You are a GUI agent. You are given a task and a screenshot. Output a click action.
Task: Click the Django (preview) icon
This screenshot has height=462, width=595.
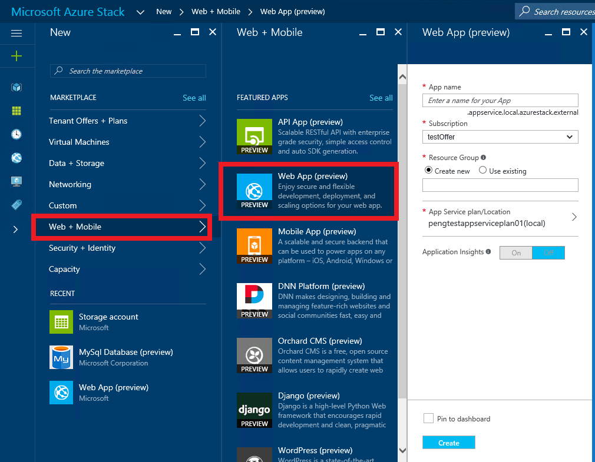tap(254, 410)
